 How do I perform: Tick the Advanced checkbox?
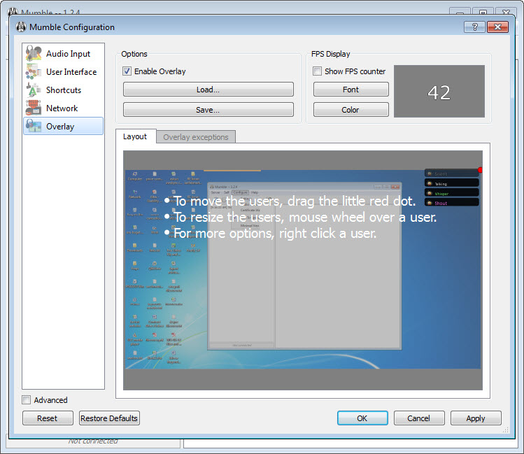coord(26,400)
